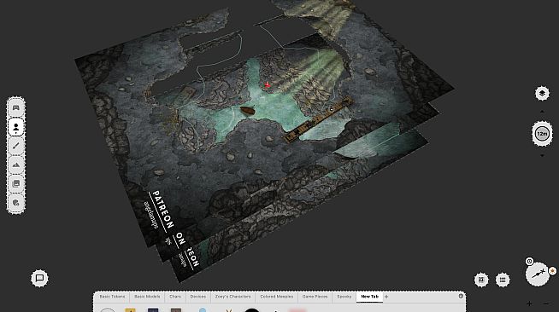Lower height with the down arrow
Viewport: 559px width, 312px height.
[542, 156]
